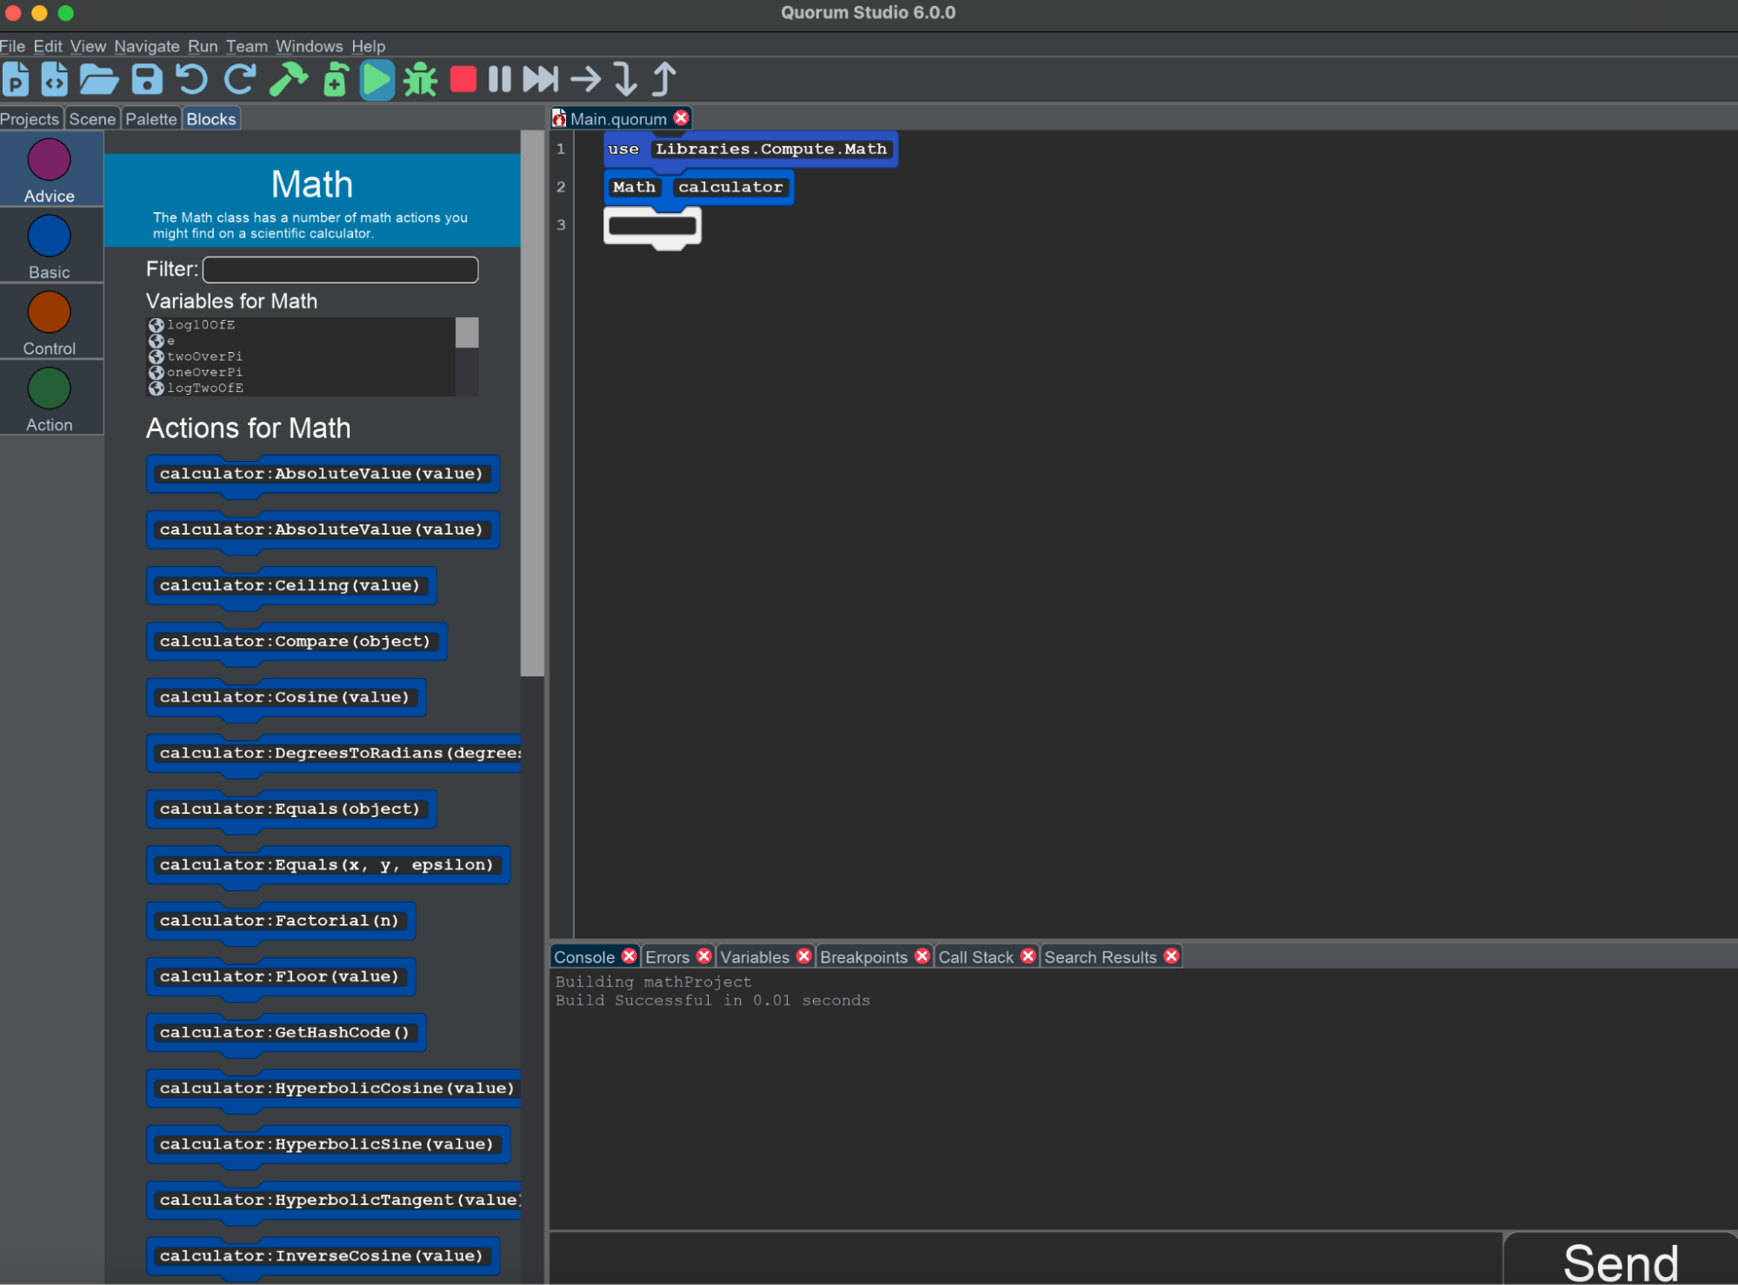Viewport: 1738px width, 1285px height.
Task: Click the Send button
Action: [x=1621, y=1259]
